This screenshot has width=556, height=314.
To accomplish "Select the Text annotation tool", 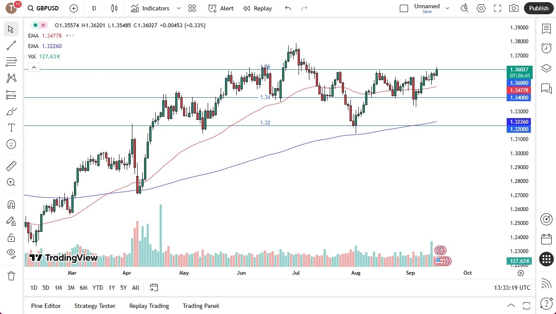I will (11, 127).
